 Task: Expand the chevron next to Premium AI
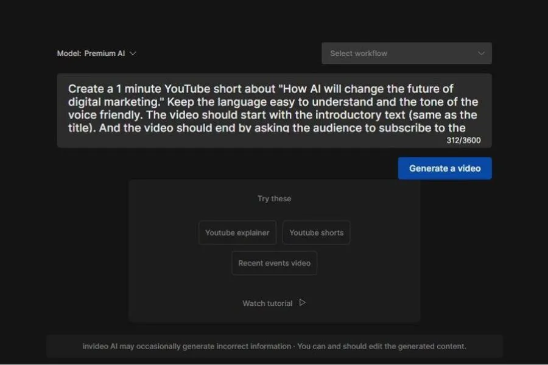(x=133, y=54)
